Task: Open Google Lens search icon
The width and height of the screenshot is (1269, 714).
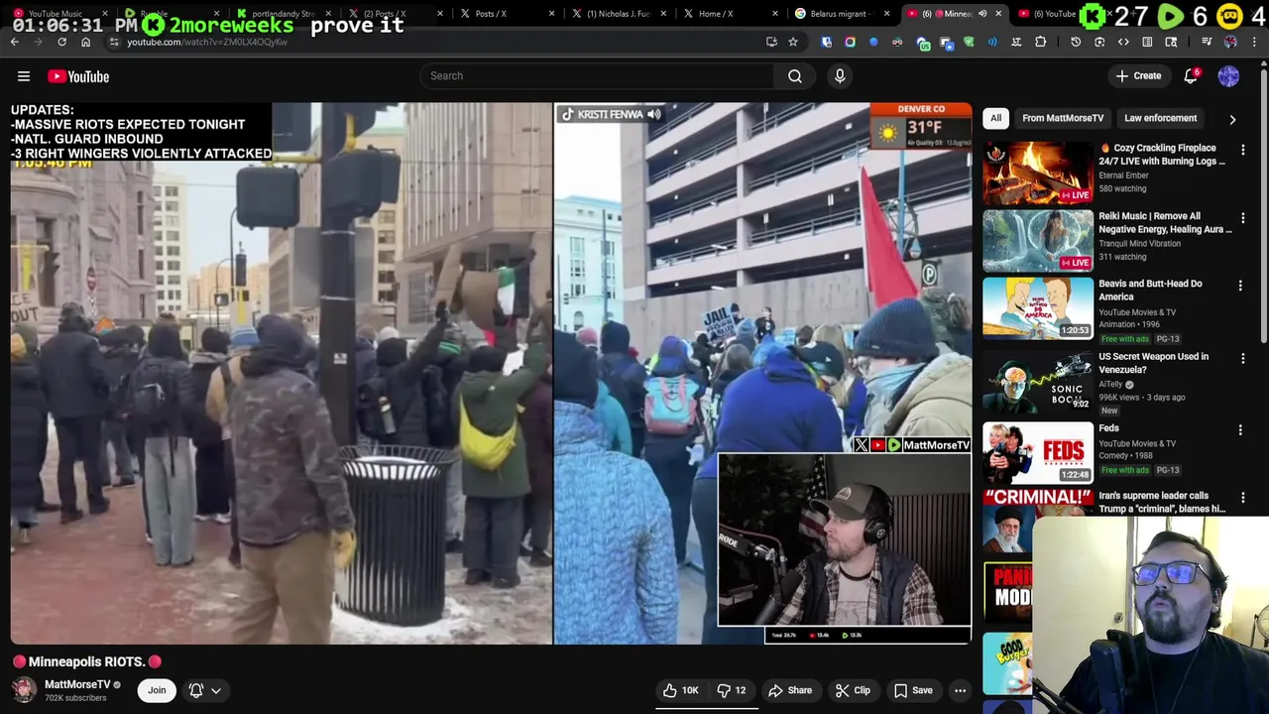Action: [1099, 42]
